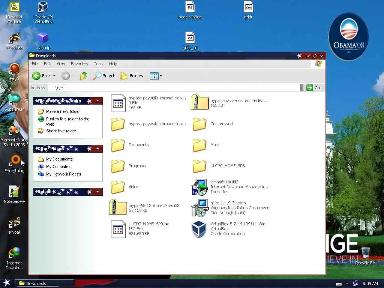Select the ULCPC_HOME_SP3.iso file
Screen dimensions: 384x288
pos(140,229)
